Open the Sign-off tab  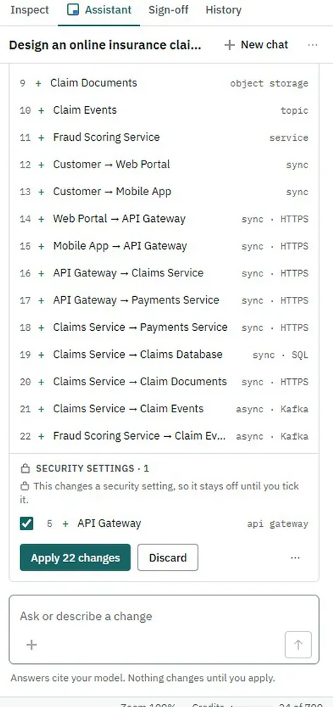[169, 10]
